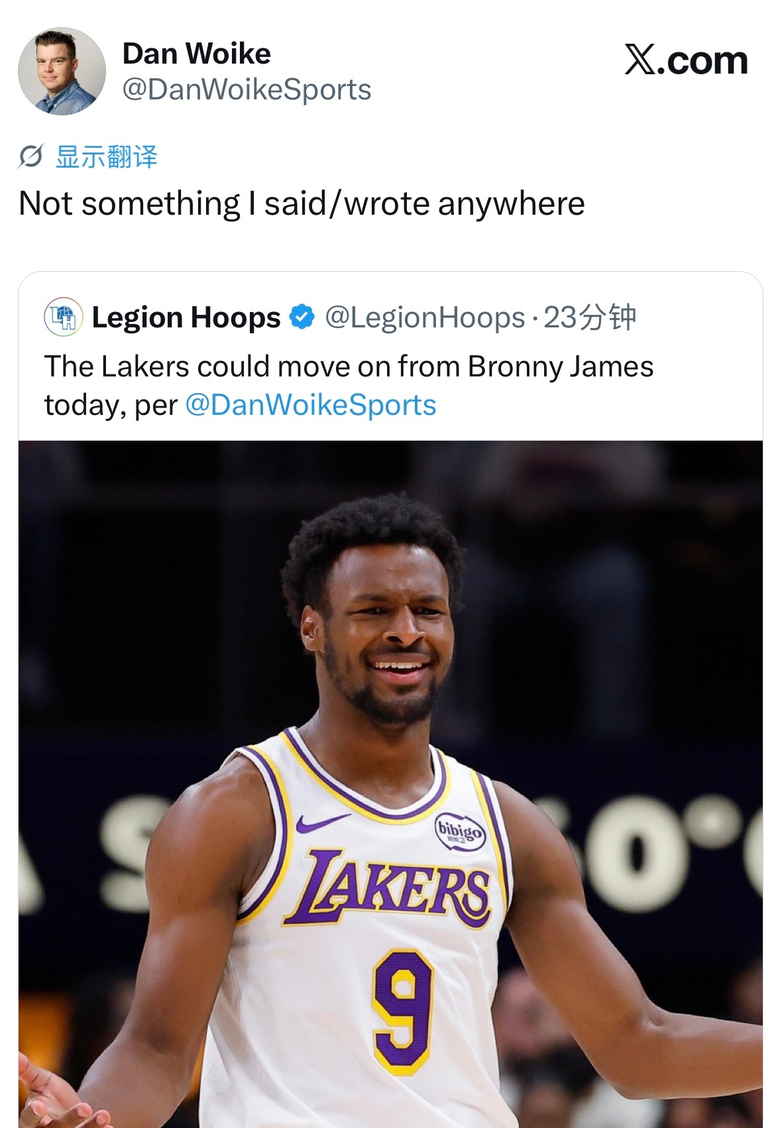Show translation via 显示翻译 link
Image resolution: width=780 pixels, height=1128 pixels.
pos(107,157)
